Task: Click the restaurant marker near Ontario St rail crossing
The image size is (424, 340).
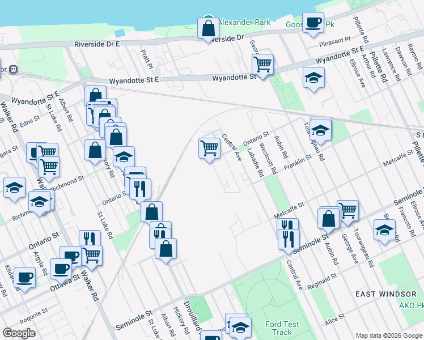Action: pyautogui.click(x=140, y=190)
